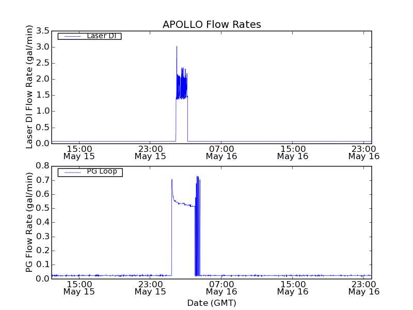Select the "Laser DI" legend label
Image resolution: width=413 pixels, height=310 pixels.
pos(101,36)
